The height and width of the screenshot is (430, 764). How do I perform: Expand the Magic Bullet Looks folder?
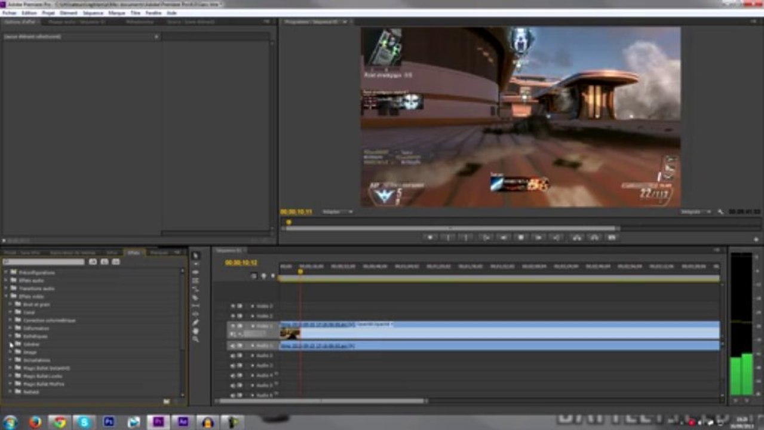tap(10, 376)
